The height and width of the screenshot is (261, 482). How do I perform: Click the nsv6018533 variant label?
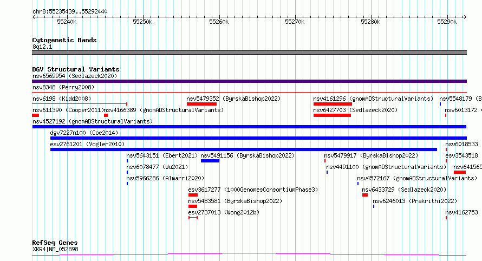tap(462, 144)
